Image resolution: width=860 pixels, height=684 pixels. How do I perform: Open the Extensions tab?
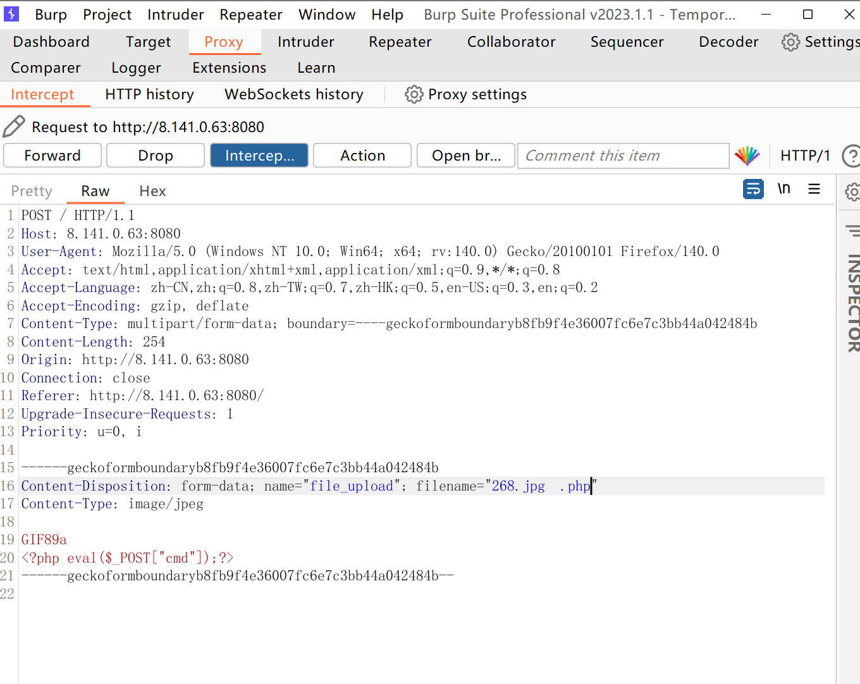[230, 68]
